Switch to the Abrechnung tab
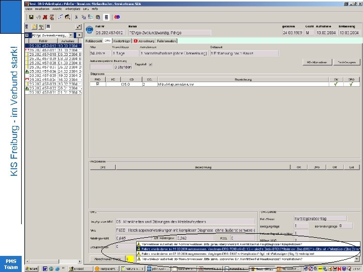The image size is (363, 272). [144, 41]
